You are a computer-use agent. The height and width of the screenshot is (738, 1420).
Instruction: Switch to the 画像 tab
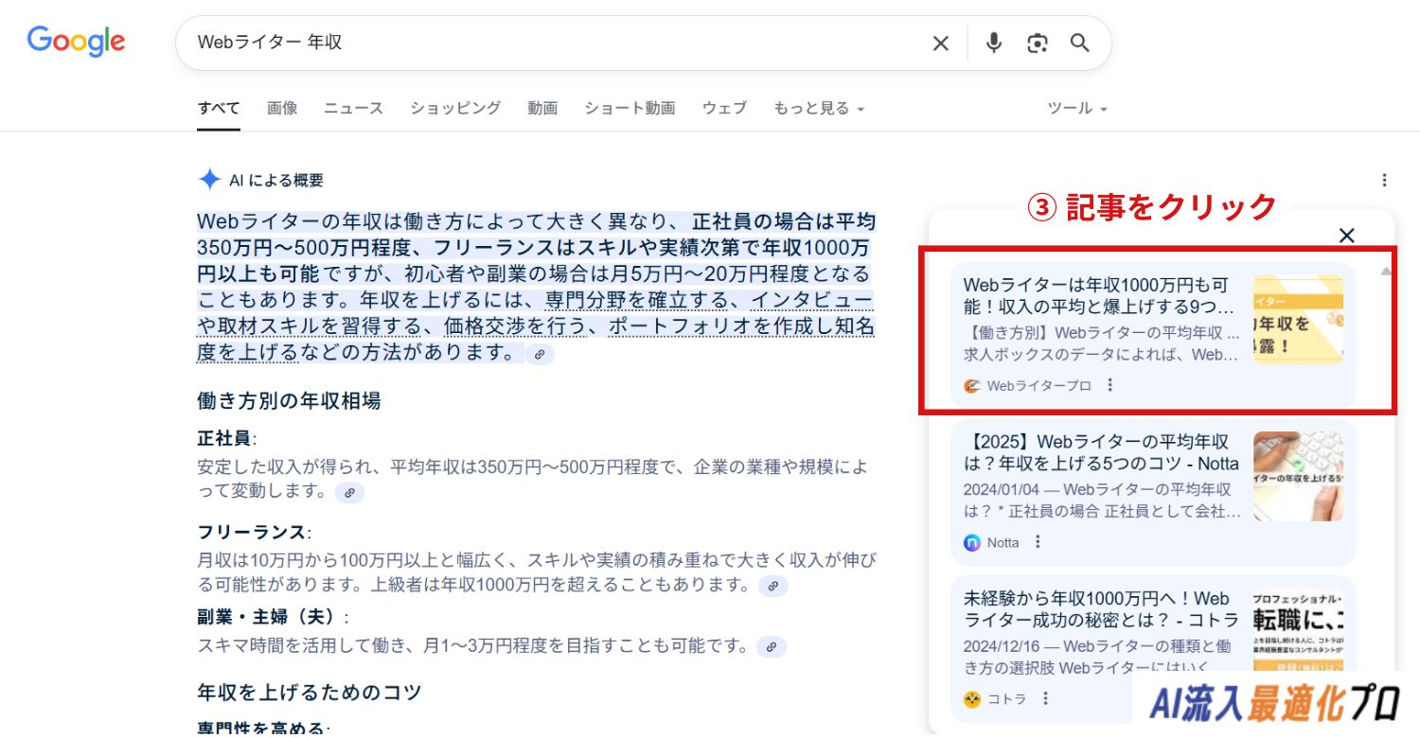click(282, 109)
